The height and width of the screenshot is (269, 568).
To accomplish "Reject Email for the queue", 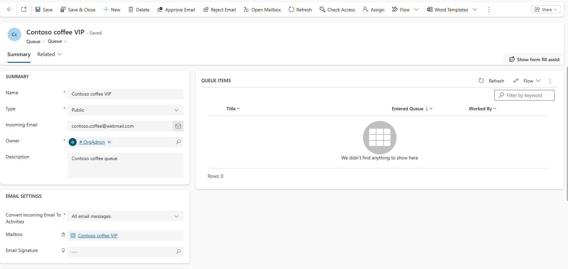I will [x=219, y=10].
